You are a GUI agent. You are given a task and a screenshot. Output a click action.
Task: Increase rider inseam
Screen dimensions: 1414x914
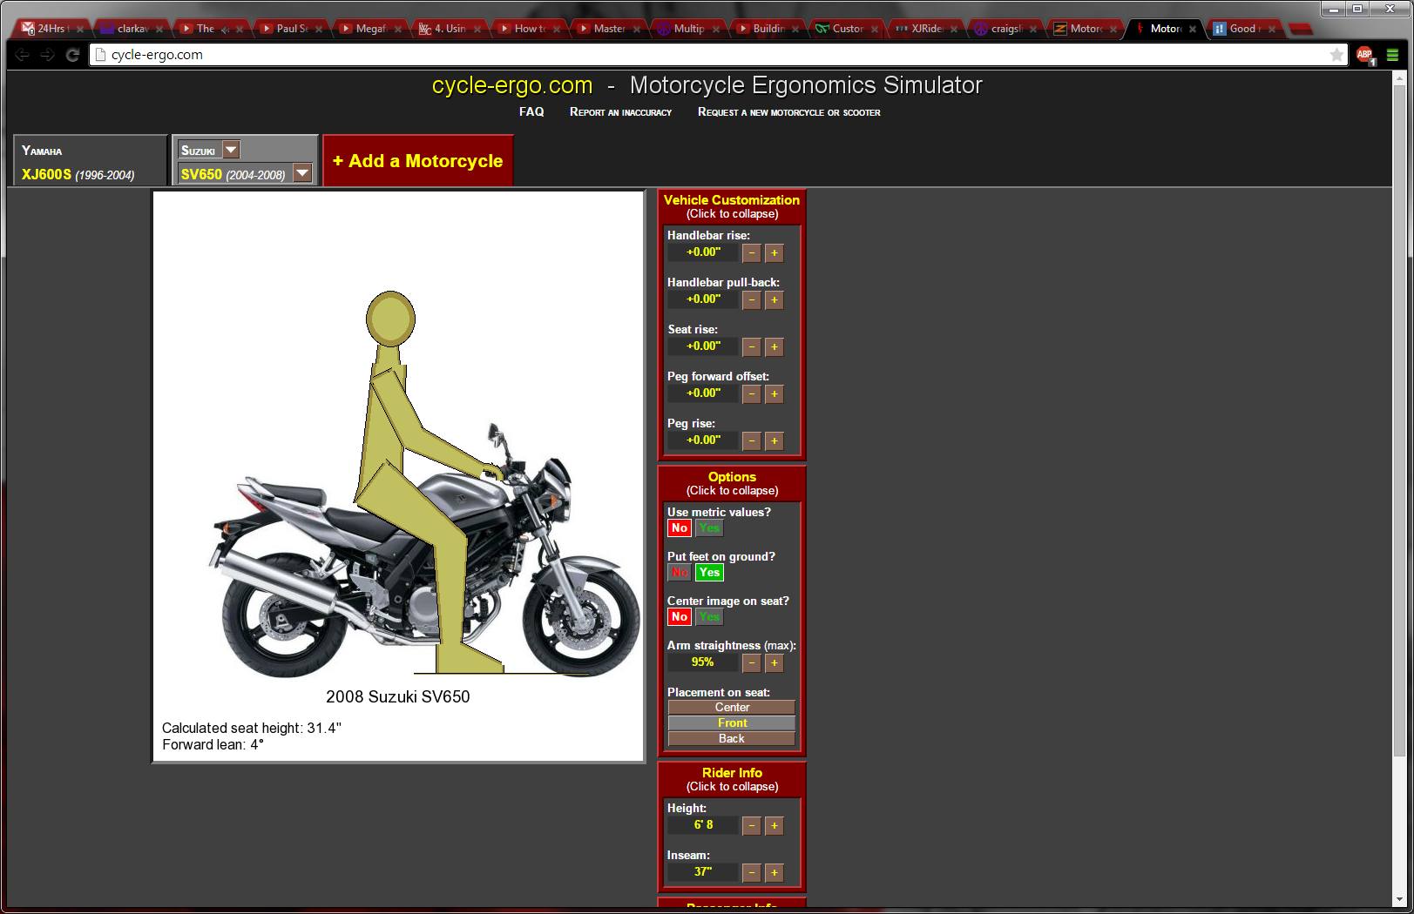click(x=775, y=873)
